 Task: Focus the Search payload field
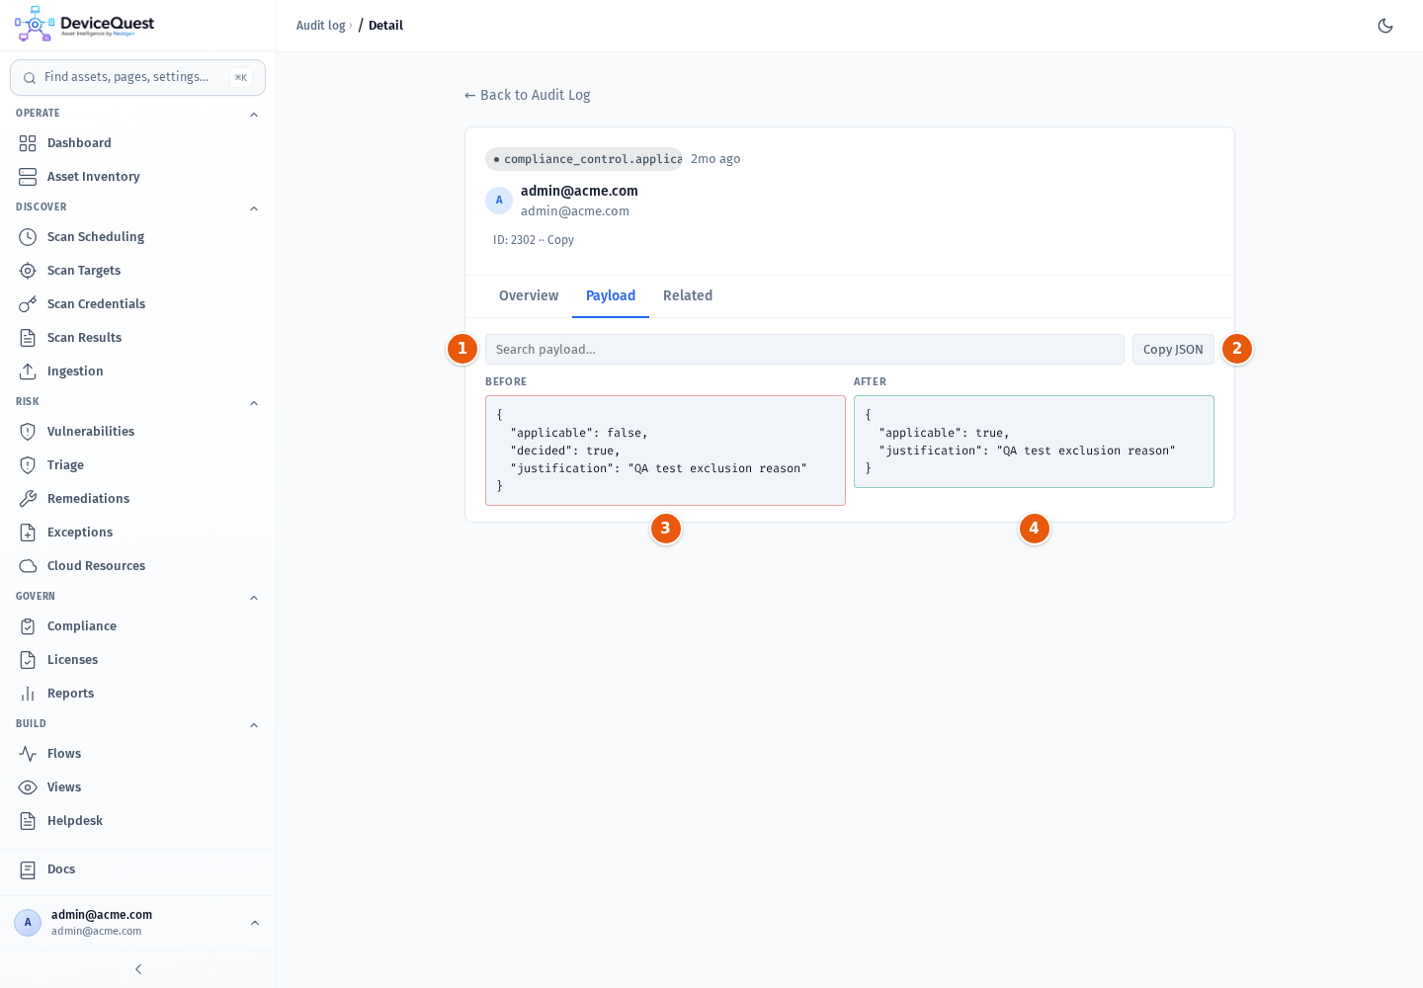coord(804,350)
